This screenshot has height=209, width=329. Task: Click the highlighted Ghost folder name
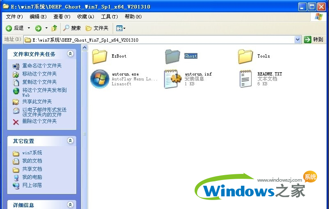pyautogui.click(x=191, y=56)
